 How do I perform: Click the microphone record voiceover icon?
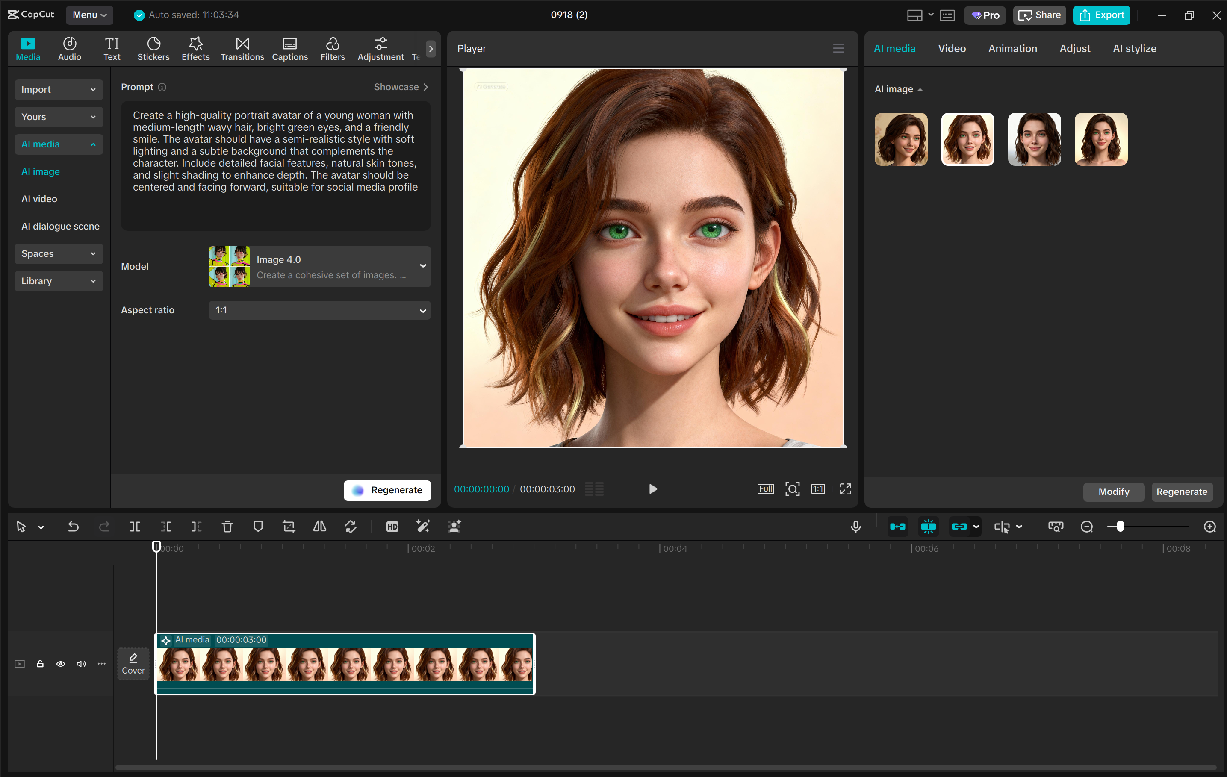tap(856, 527)
